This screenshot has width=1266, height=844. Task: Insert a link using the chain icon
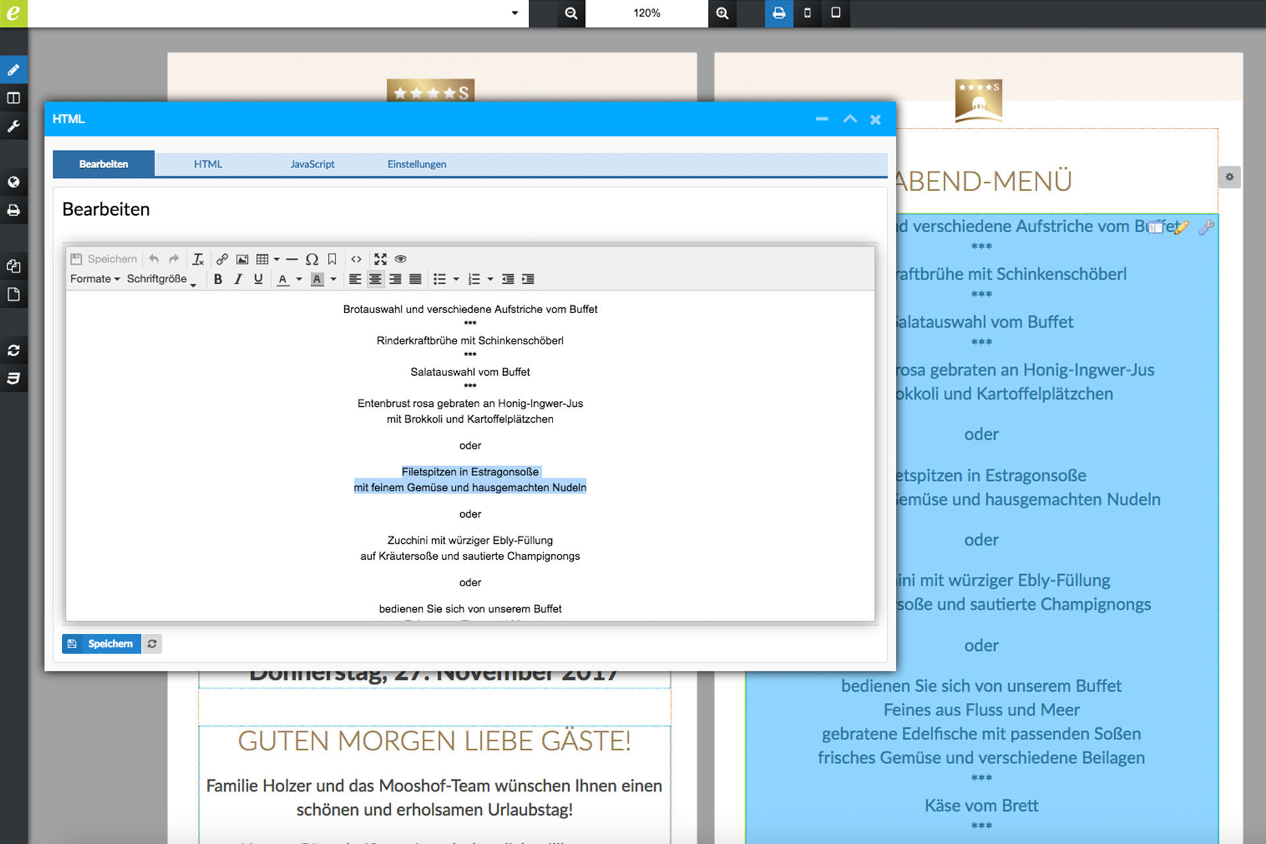222,259
